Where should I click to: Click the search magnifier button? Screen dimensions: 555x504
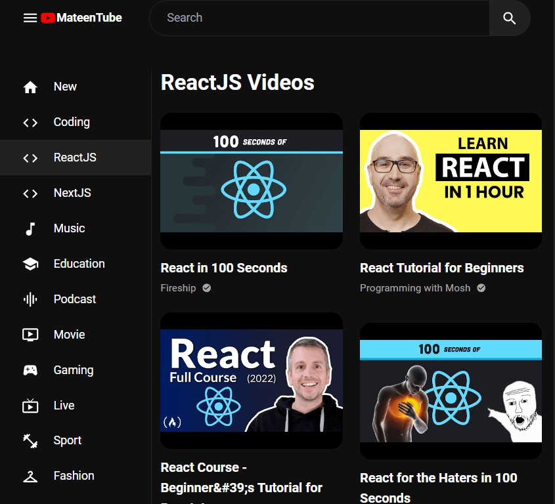tap(509, 18)
